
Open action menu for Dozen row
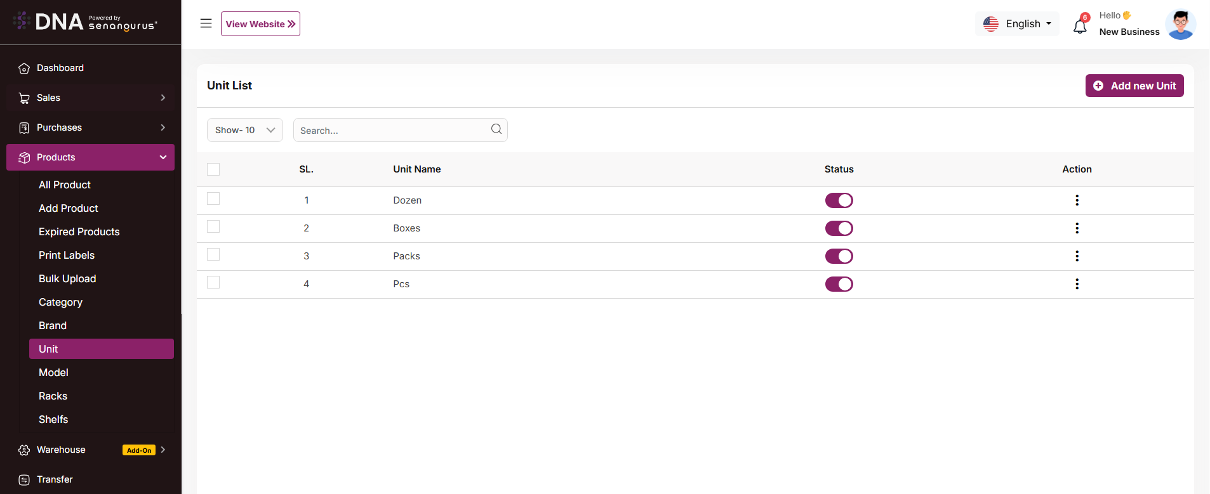(1077, 200)
